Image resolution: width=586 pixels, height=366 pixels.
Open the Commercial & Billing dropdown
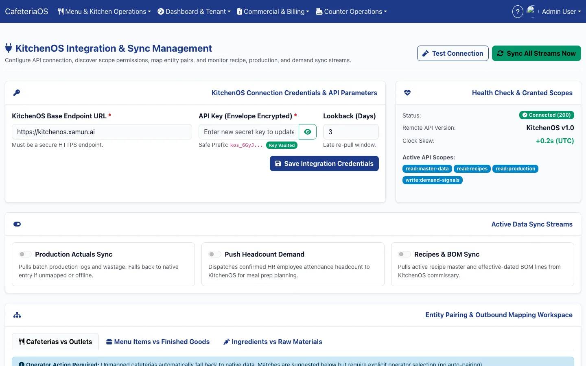[273, 11]
